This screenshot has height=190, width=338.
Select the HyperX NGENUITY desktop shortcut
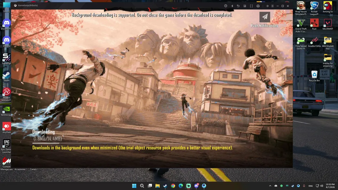coord(7,95)
